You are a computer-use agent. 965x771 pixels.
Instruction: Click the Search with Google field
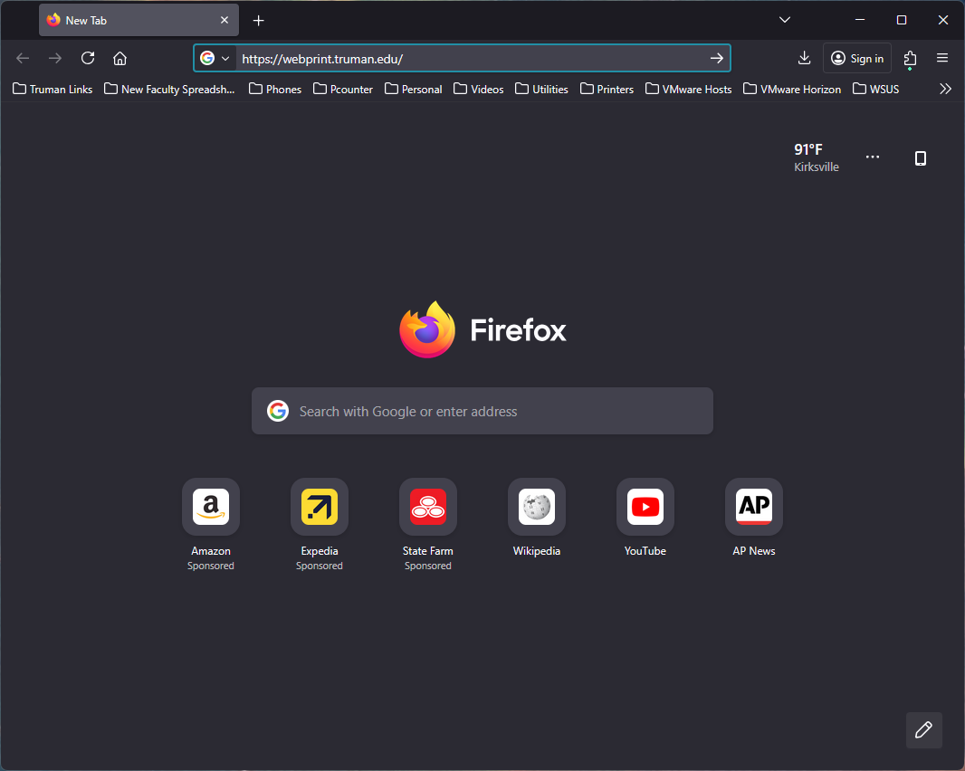[482, 411]
